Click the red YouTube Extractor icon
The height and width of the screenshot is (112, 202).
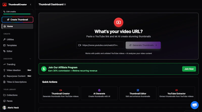point(176,90)
